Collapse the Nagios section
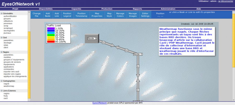This screenshot has width=235, height=105. [x=2, y=52]
